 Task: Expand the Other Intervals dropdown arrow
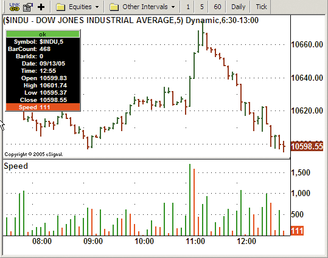click(173, 7)
